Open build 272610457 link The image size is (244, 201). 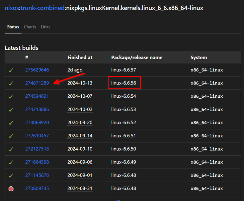point(37,136)
